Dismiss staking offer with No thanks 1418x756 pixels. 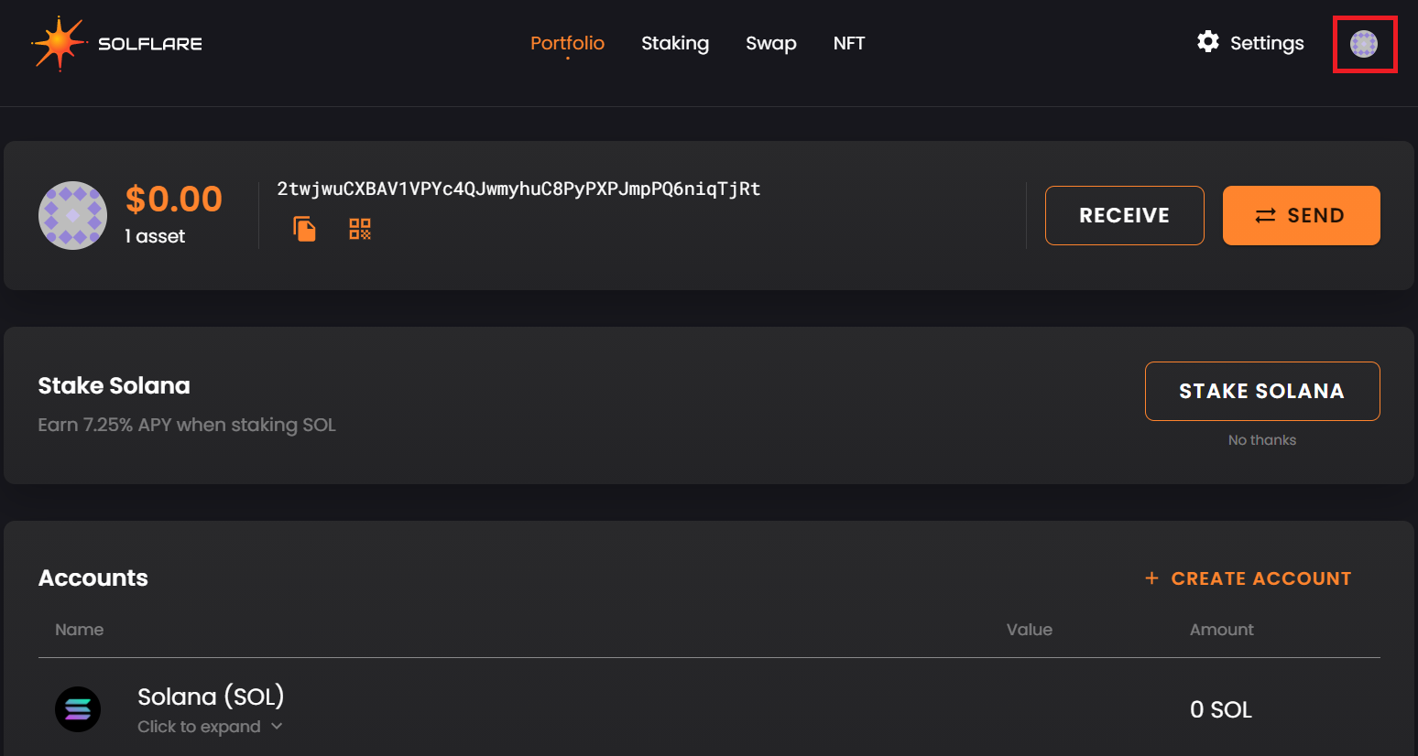click(1261, 439)
